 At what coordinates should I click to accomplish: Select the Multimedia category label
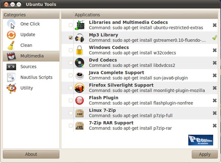coord(32,56)
